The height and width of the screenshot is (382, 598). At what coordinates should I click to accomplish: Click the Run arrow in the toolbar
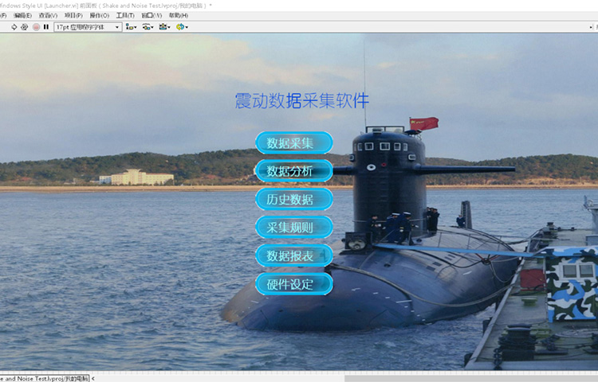(14, 26)
